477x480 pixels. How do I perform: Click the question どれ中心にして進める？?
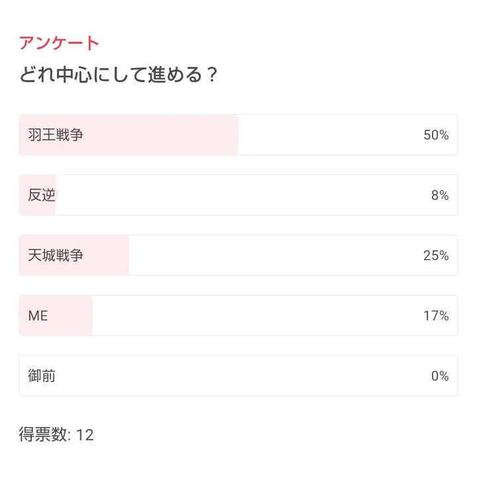[x=119, y=75]
